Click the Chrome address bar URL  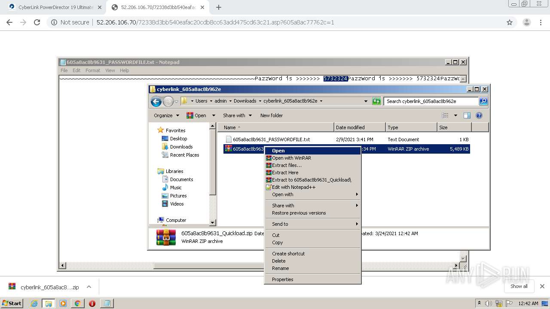click(215, 22)
